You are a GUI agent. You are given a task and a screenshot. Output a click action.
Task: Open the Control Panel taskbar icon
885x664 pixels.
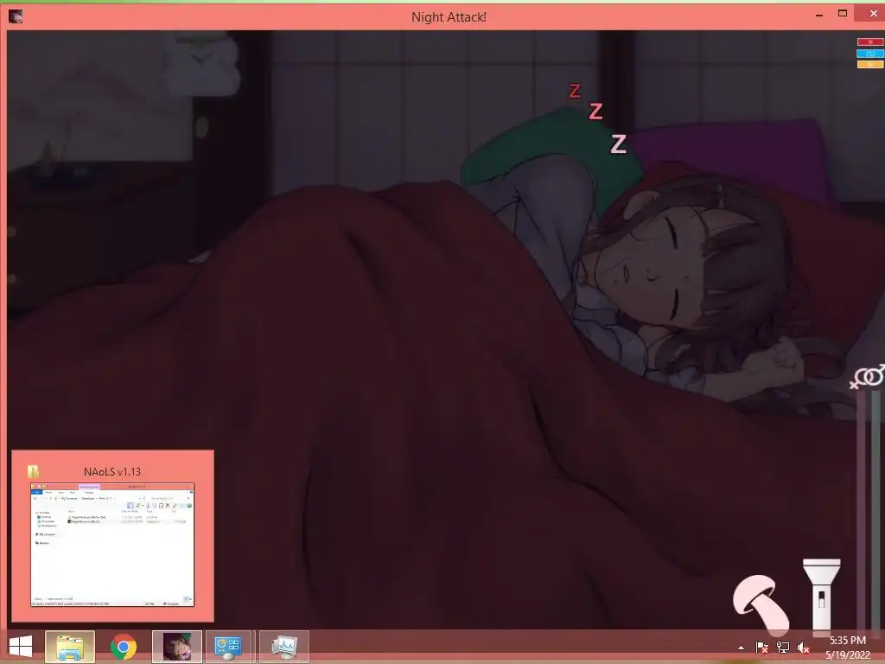(x=228, y=647)
